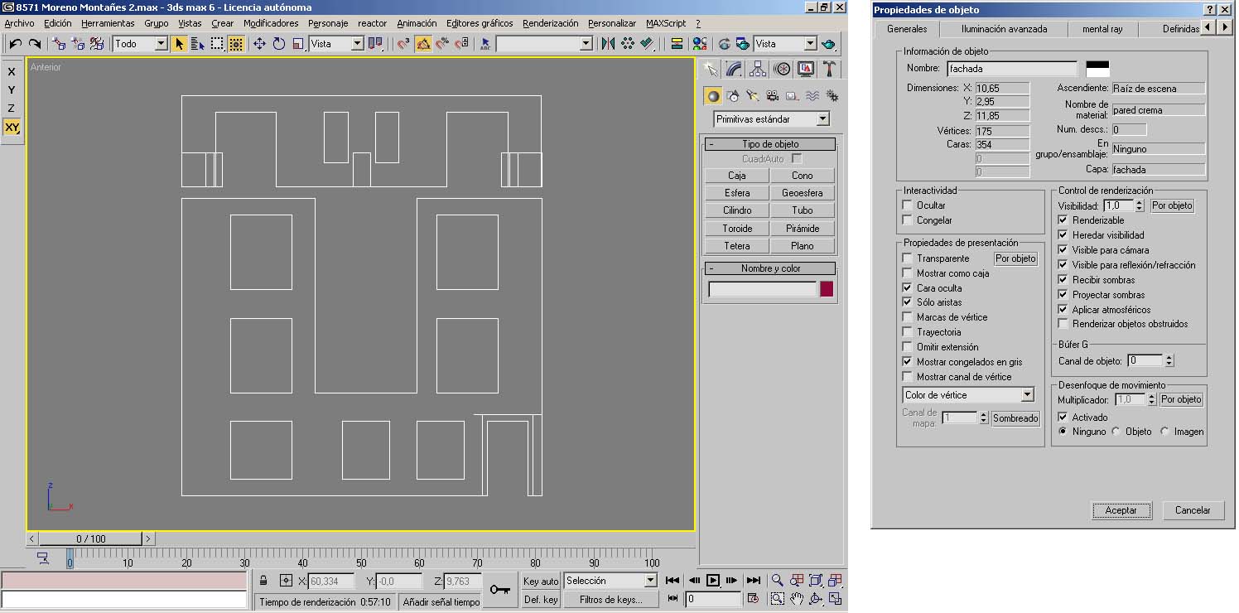
Task: Select the Objeto motion blur radio button
Action: [x=1116, y=432]
